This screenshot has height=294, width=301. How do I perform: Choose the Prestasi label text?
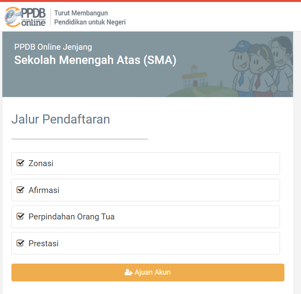(44, 243)
